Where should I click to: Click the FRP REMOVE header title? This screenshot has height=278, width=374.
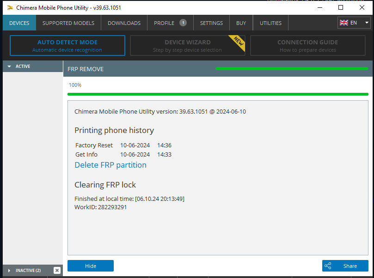tap(86, 69)
